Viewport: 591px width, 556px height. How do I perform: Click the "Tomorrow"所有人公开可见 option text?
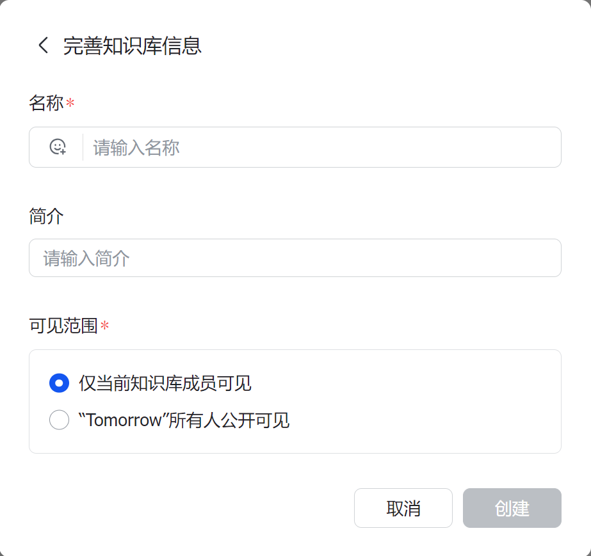click(184, 420)
